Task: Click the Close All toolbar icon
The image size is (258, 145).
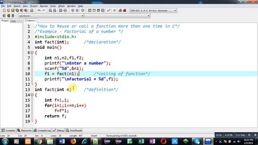Action: point(26,10)
